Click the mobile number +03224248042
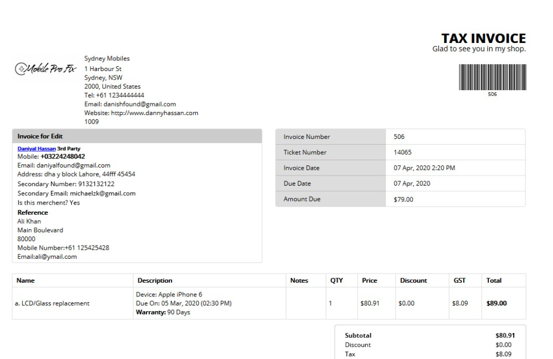The image size is (553, 359). pos(63,156)
